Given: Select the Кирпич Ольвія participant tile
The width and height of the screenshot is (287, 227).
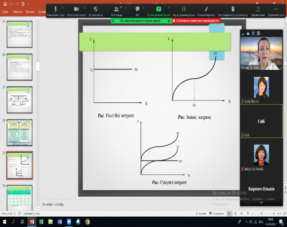Looking at the screenshot, I should [261, 189].
